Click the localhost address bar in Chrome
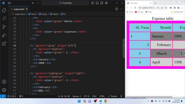 coord(149,8)
